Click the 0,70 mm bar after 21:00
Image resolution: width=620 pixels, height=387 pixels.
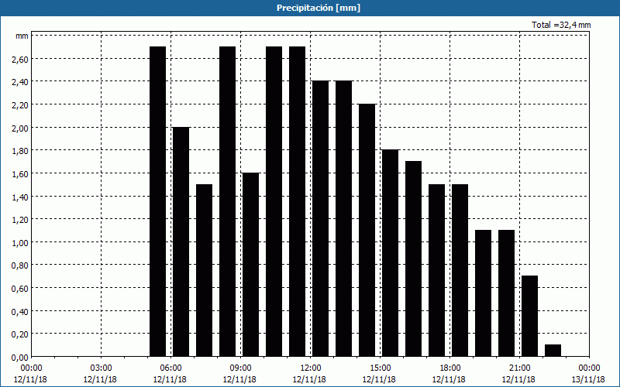(530, 316)
